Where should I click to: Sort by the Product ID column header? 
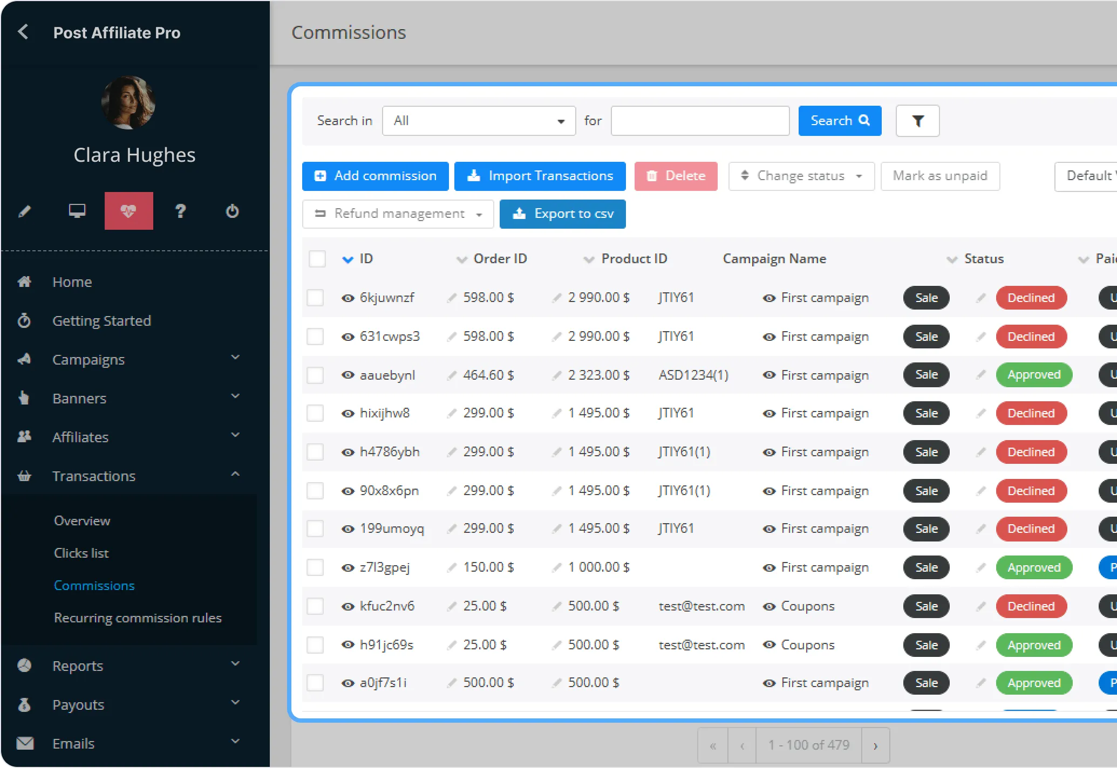(x=634, y=259)
